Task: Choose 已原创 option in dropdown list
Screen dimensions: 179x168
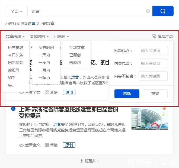Action: click(x=75, y=55)
